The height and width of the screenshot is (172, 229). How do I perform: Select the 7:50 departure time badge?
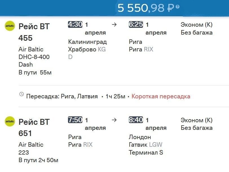click(x=75, y=120)
